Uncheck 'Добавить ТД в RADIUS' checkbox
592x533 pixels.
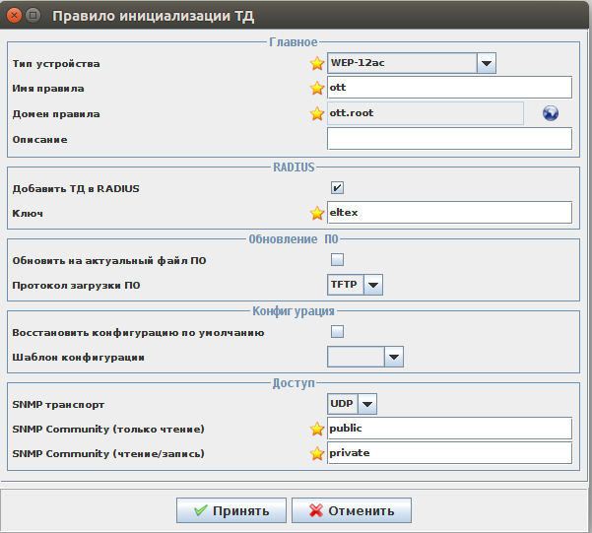[x=337, y=188]
